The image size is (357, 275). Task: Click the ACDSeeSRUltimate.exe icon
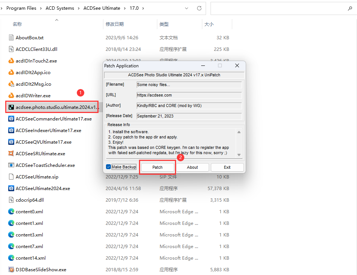(11, 153)
